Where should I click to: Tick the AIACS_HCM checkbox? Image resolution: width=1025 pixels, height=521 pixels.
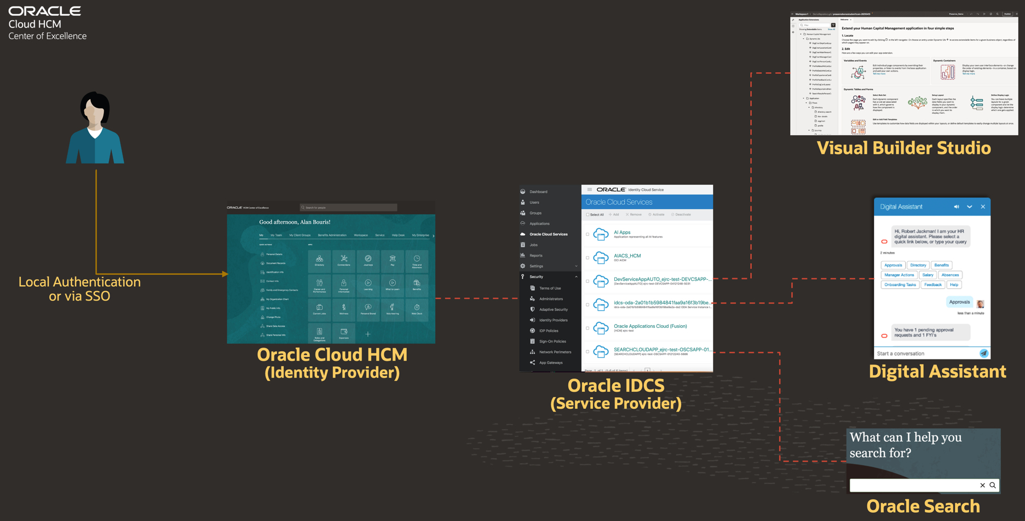point(588,258)
